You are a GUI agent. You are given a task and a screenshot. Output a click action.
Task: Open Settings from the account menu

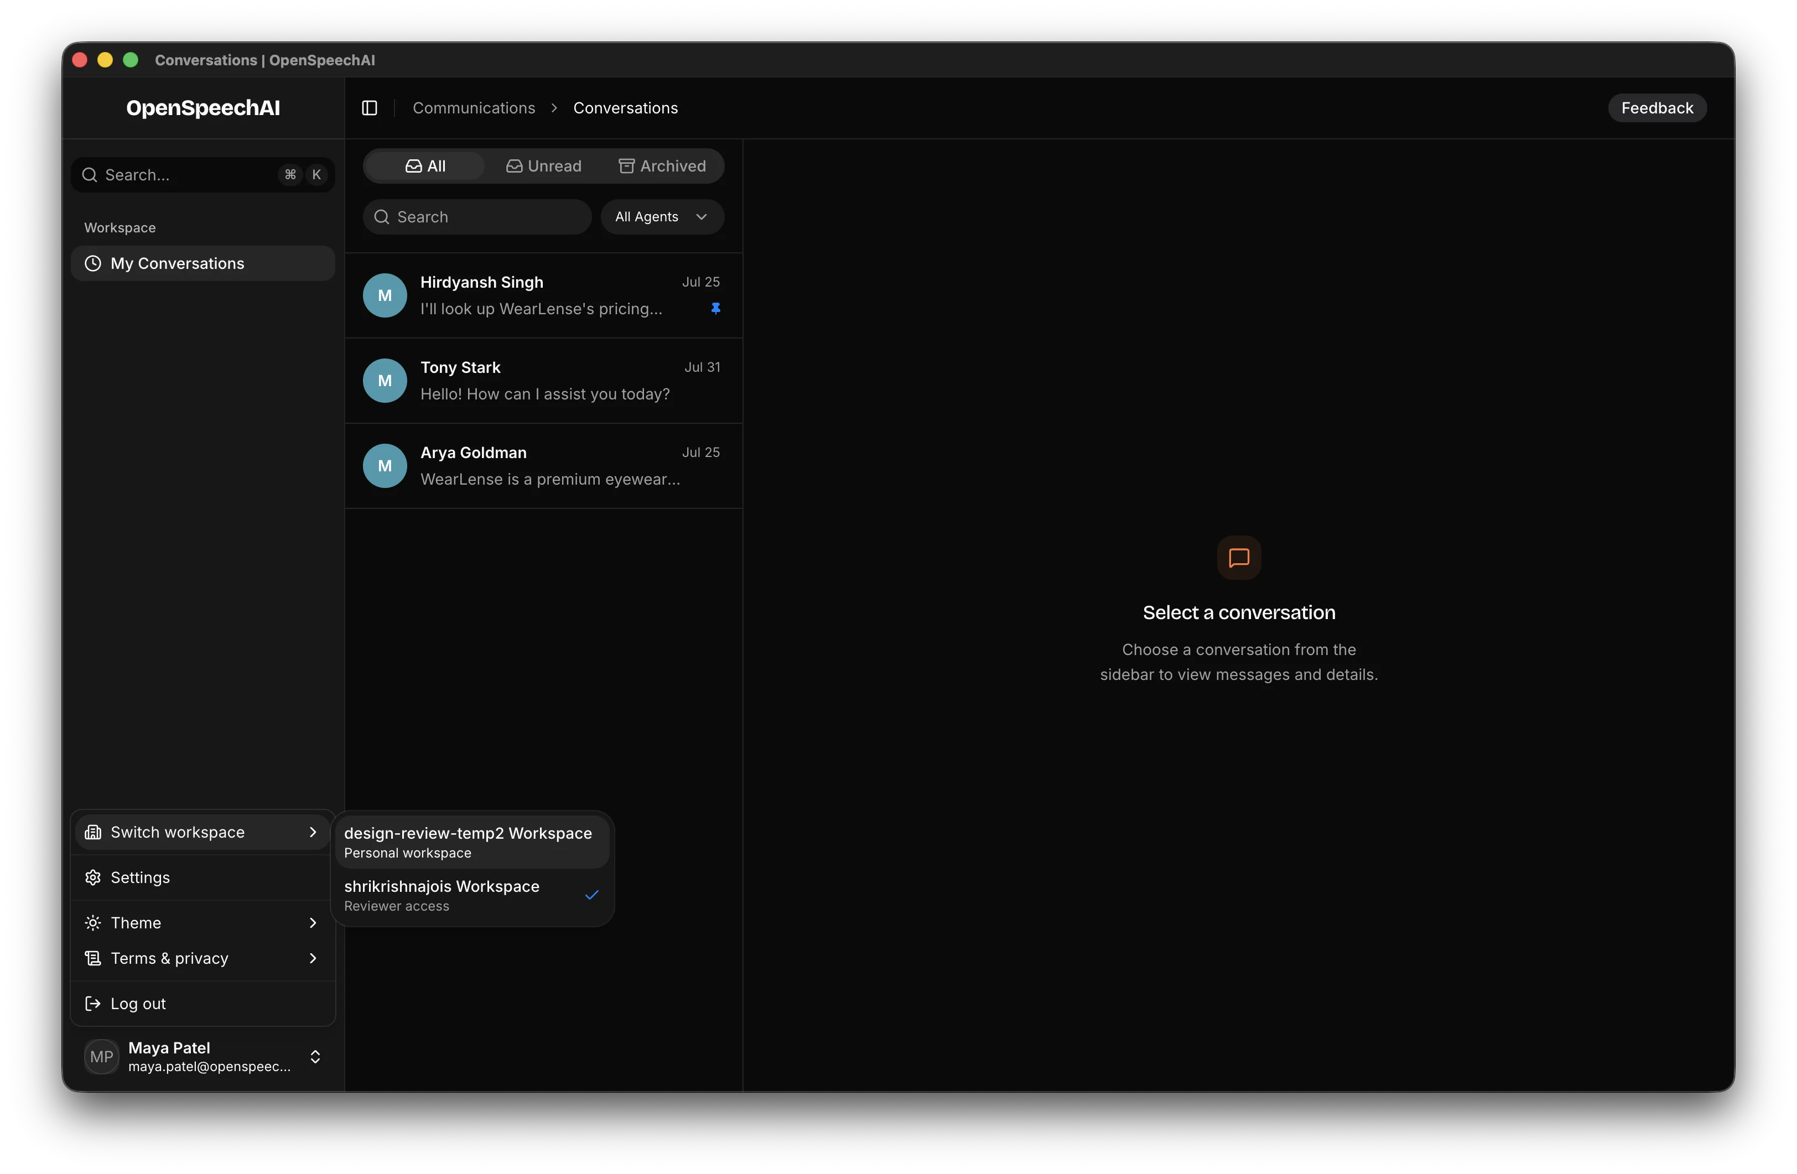(x=202, y=877)
